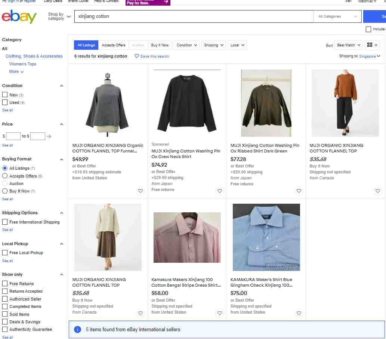The height and width of the screenshot is (339, 386).
Task: Heart the orange MUJI flannel top listing
Action: [x=378, y=191]
